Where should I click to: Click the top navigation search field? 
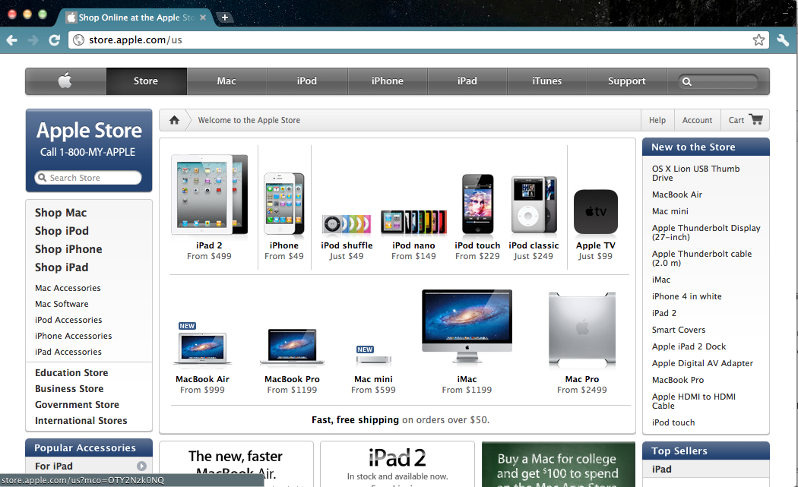point(718,81)
